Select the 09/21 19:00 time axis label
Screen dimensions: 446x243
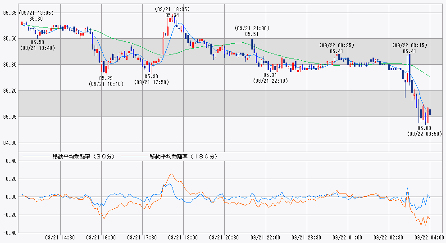point(185,237)
